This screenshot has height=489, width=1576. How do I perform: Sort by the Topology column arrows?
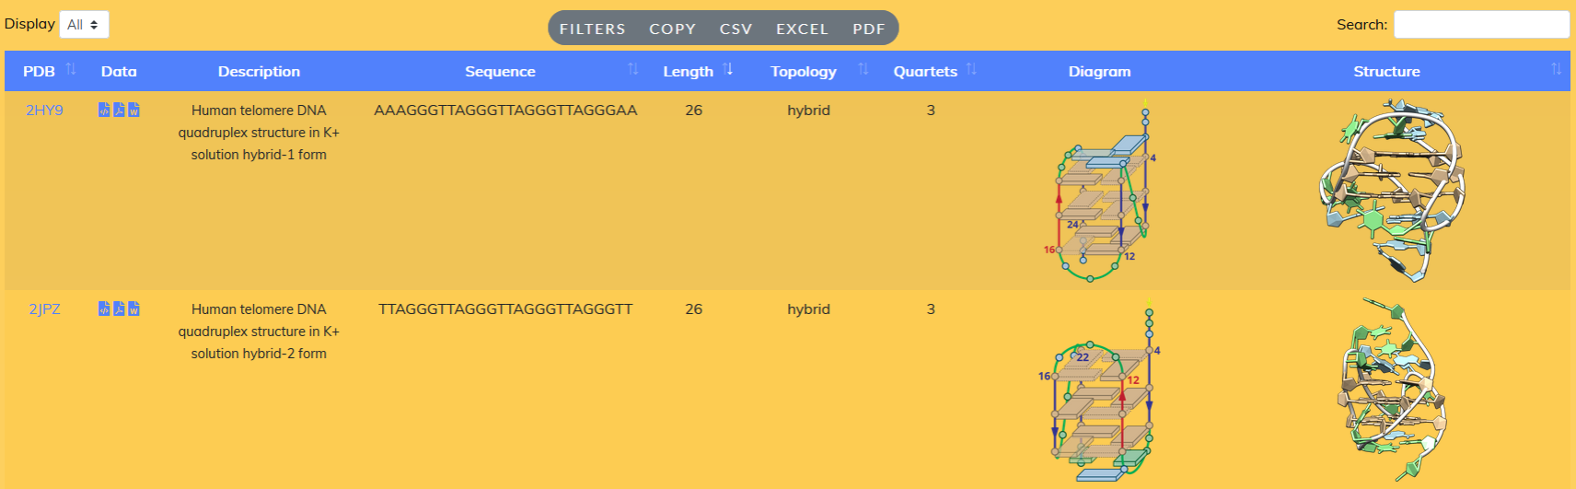tap(863, 70)
